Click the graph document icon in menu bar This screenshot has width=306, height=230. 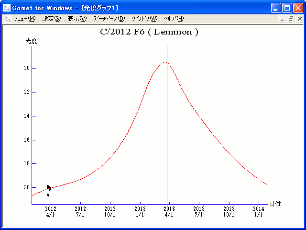click(x=8, y=19)
